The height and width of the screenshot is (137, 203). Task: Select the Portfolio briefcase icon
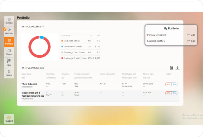point(9,40)
